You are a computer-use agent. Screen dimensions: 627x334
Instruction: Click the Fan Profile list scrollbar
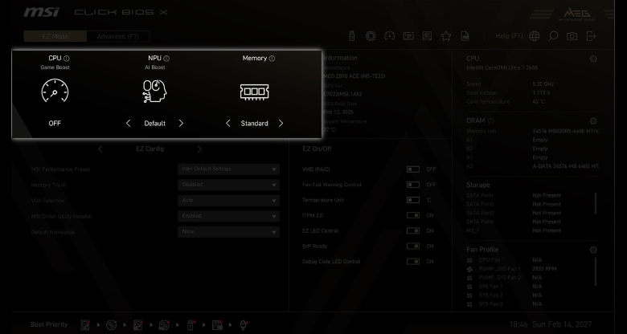tap(596, 271)
